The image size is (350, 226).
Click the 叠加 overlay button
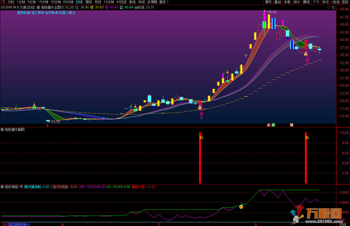click(278, 2)
